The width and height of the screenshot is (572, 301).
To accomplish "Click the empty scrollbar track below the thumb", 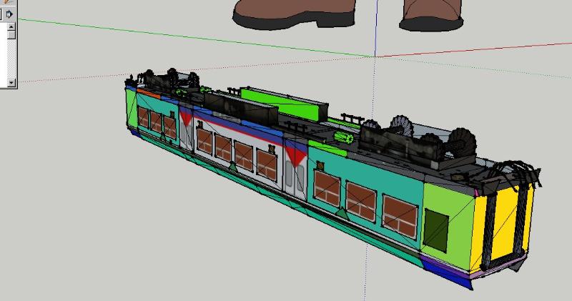I will coord(11,61).
